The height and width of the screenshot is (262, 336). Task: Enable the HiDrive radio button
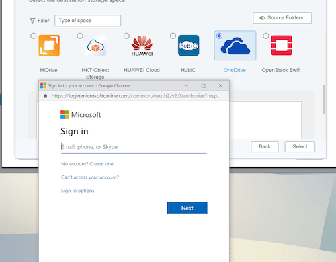pos(34,36)
